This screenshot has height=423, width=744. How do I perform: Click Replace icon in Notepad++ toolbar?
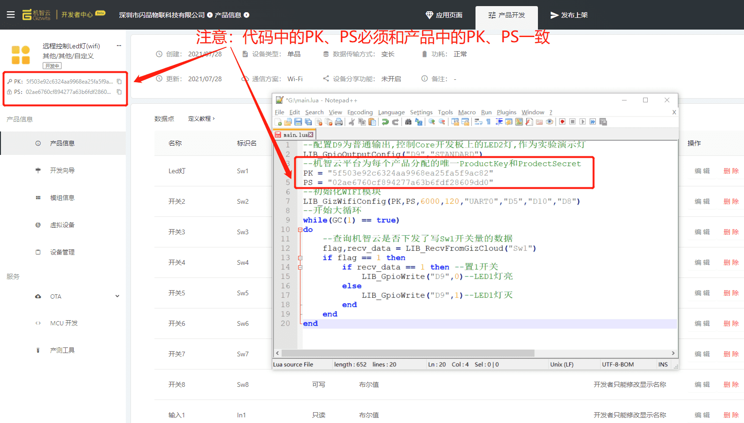pyautogui.click(x=418, y=122)
